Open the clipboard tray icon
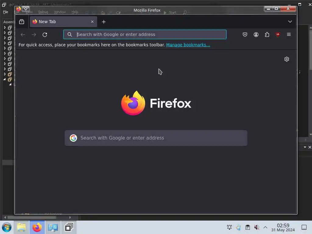Screen dimensions: 312x234 [247, 227]
